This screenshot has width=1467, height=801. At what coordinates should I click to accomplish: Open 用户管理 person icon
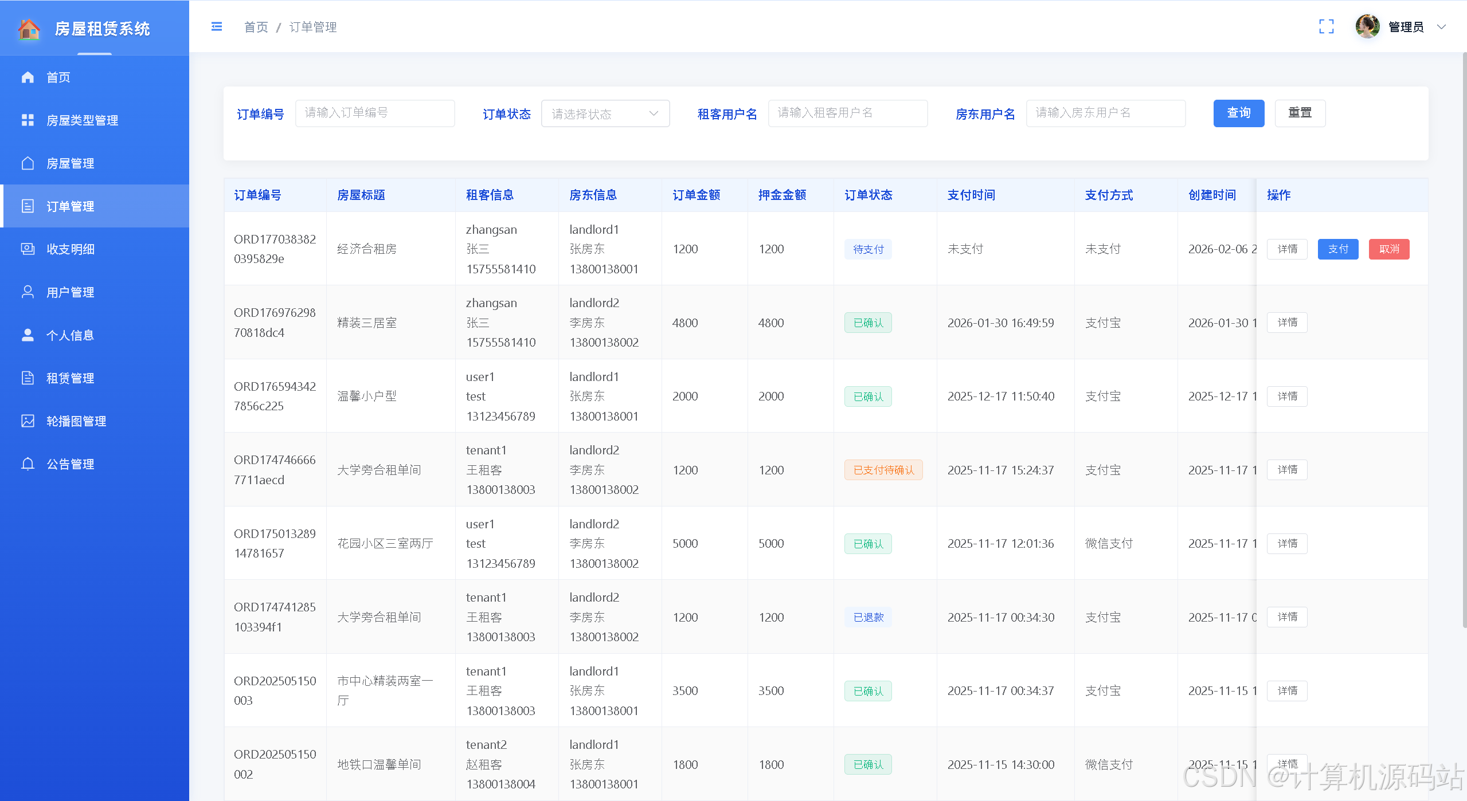point(28,292)
